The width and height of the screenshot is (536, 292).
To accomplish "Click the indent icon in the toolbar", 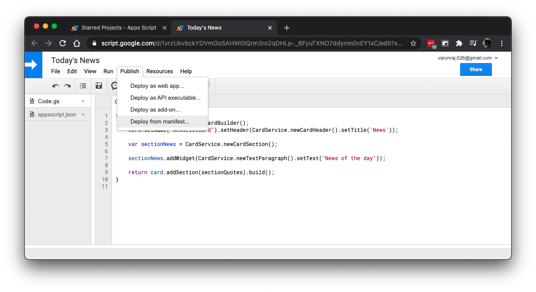I will (x=82, y=86).
